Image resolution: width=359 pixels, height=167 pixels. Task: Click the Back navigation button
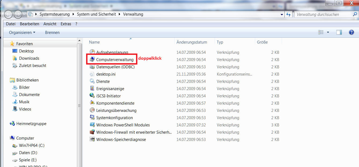tap(9, 14)
